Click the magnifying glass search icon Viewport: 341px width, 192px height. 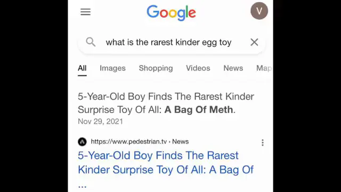pos(91,42)
